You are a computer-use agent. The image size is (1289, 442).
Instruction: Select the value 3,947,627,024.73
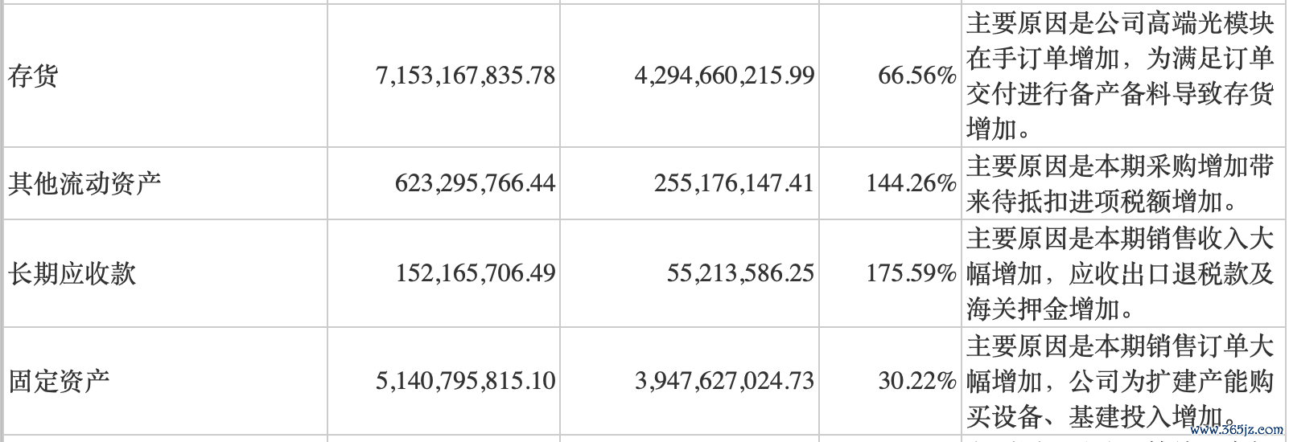(724, 380)
